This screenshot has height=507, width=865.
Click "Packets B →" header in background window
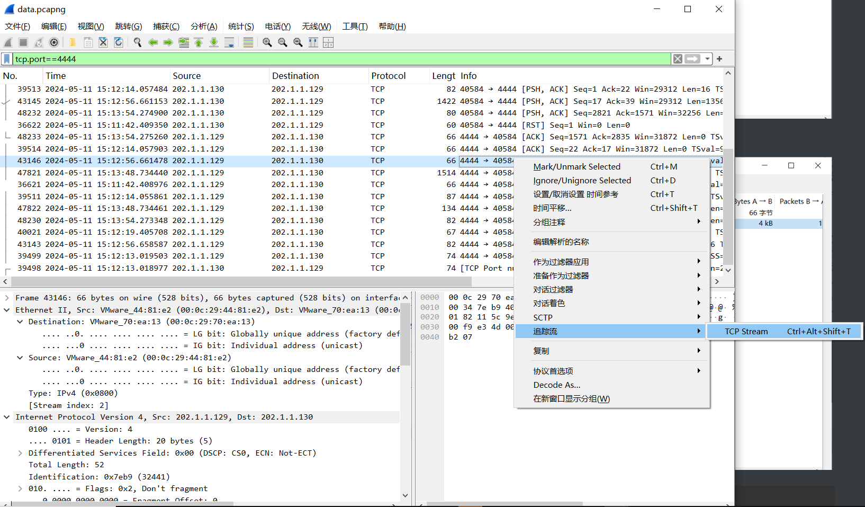pos(800,201)
